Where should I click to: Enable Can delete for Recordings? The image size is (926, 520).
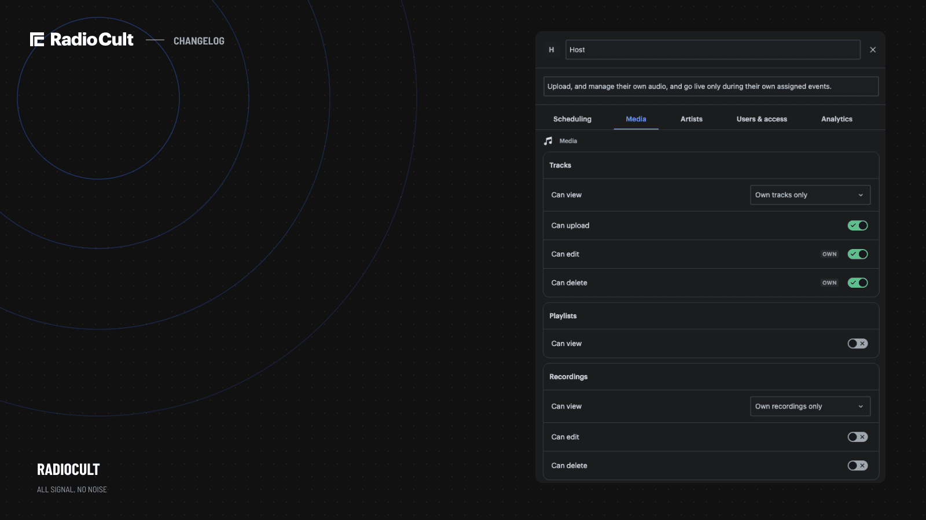click(858, 466)
